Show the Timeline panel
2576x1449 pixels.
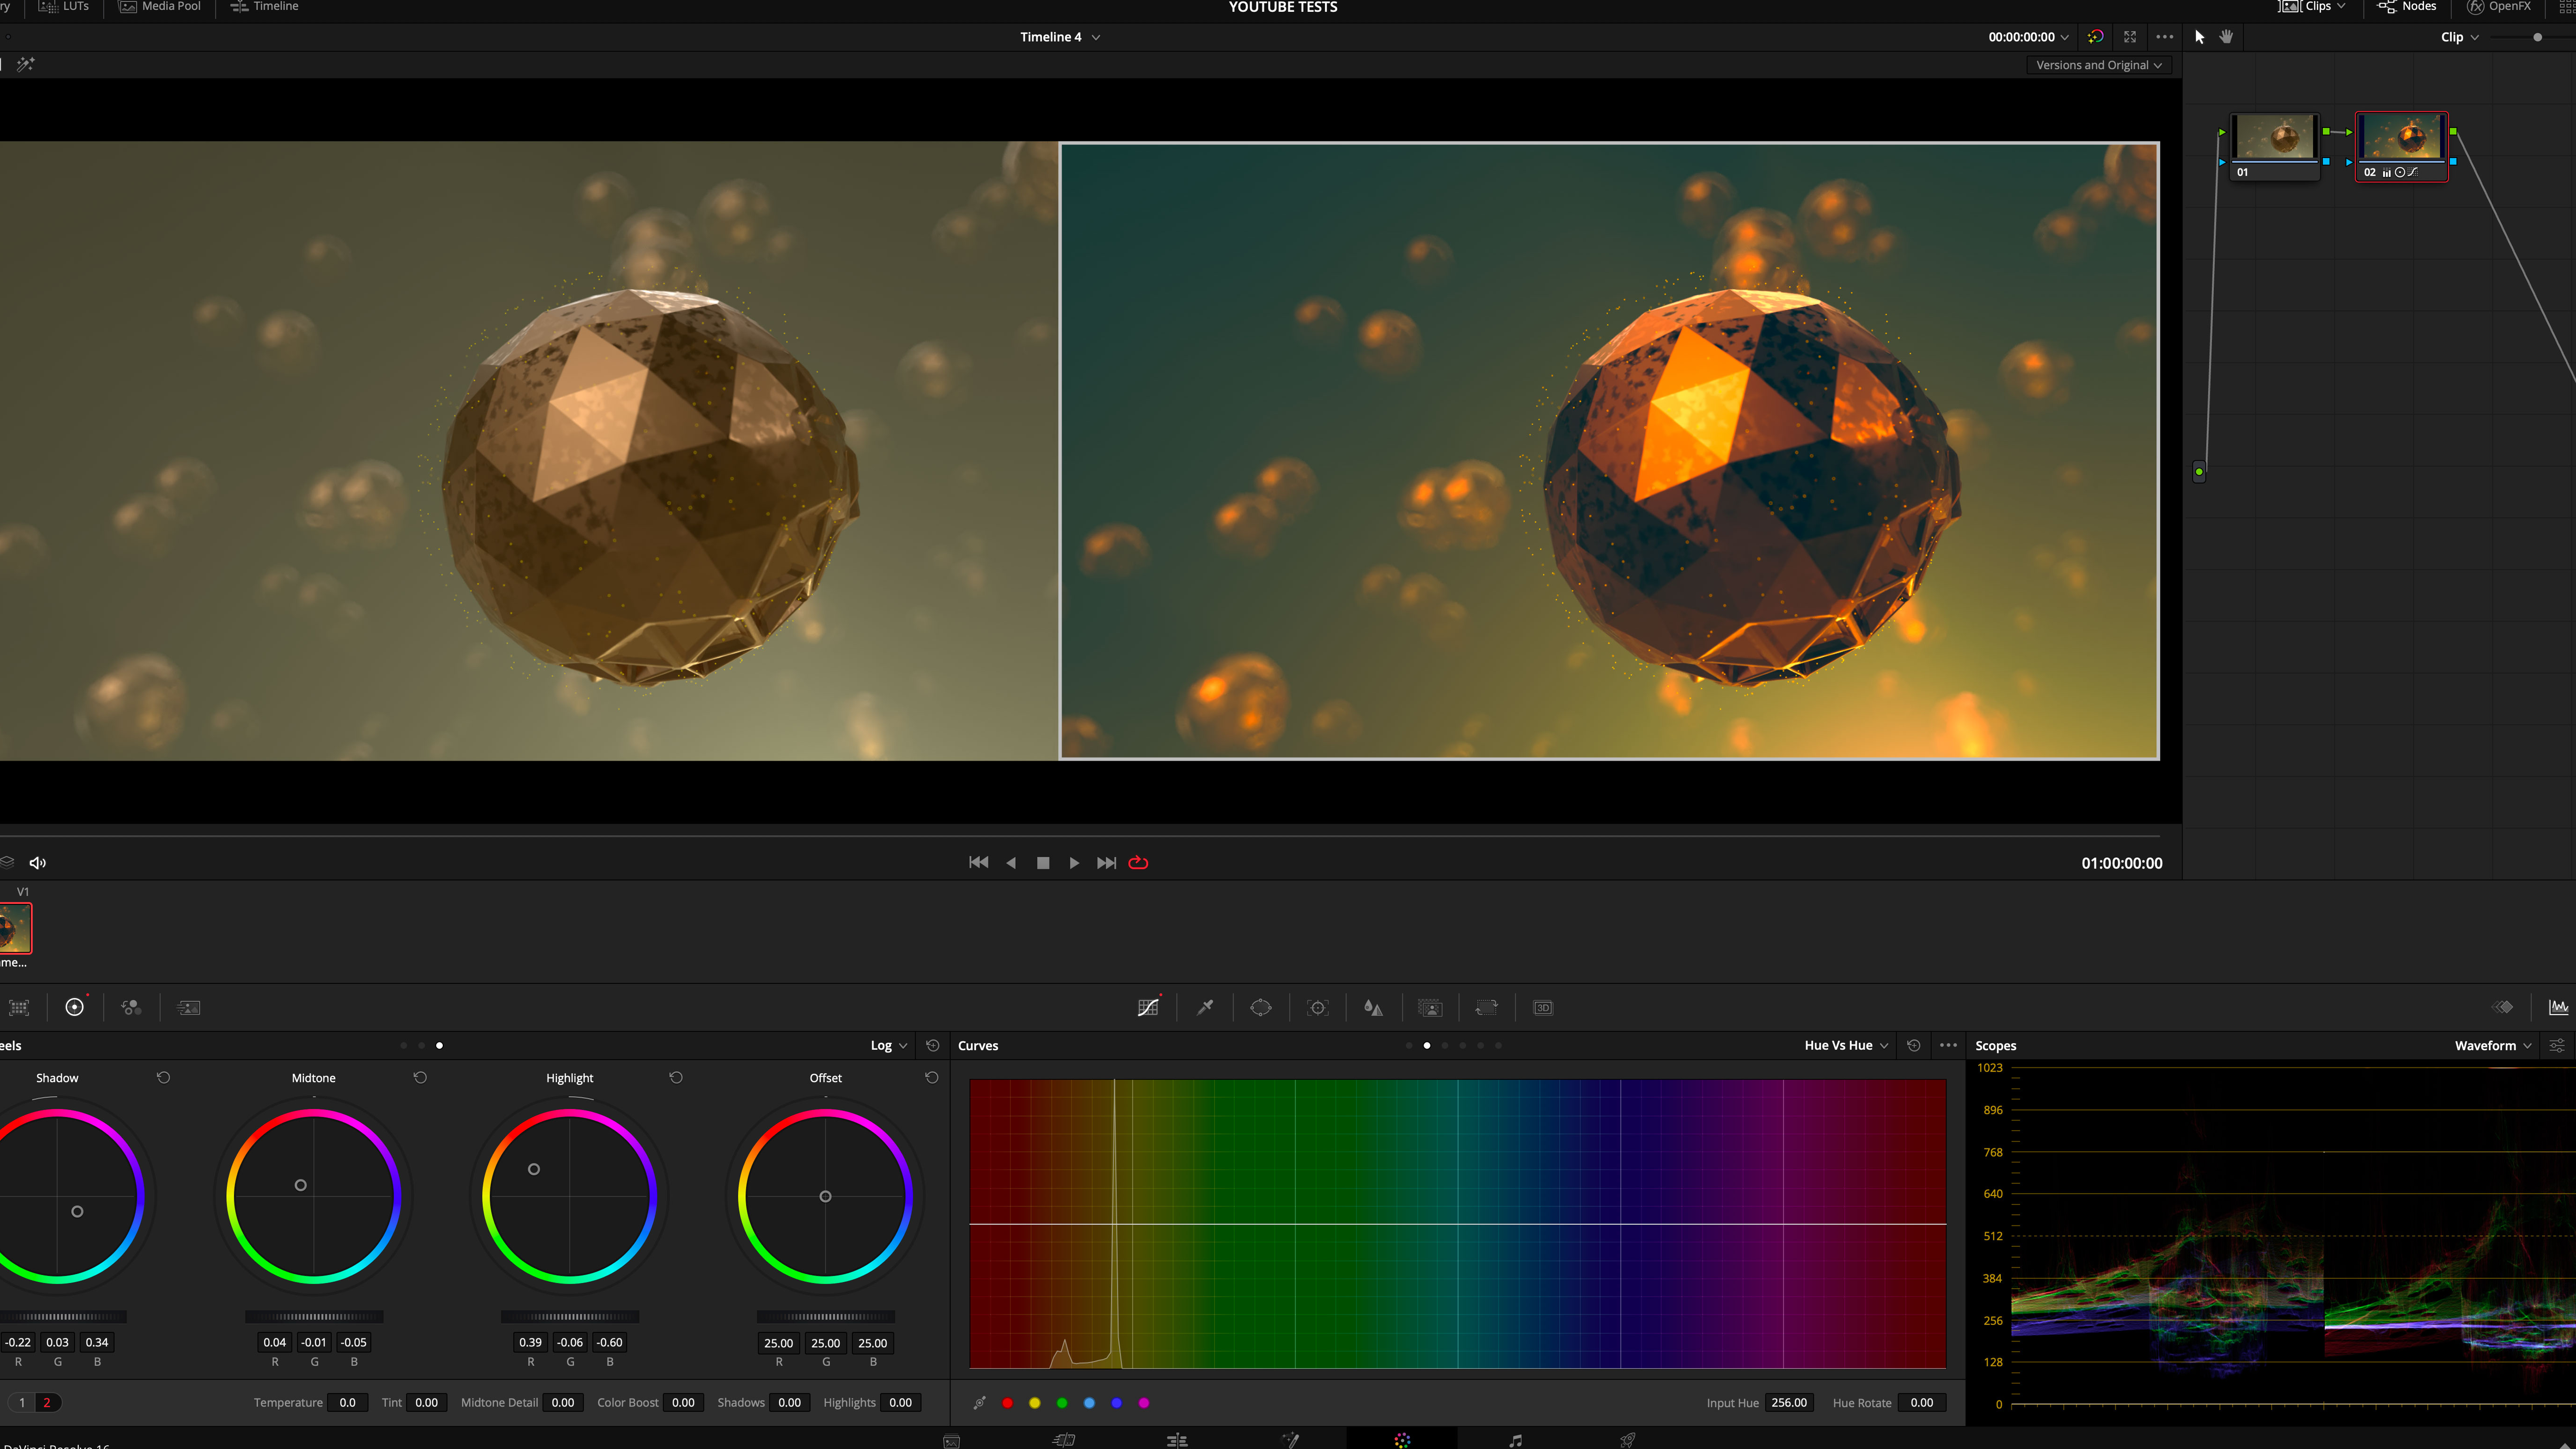[264, 7]
